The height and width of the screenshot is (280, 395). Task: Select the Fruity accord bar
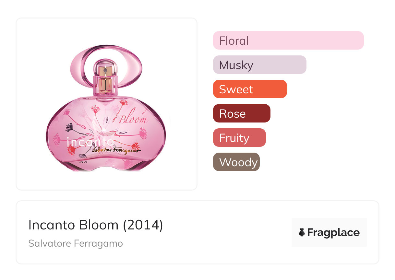[x=239, y=138]
